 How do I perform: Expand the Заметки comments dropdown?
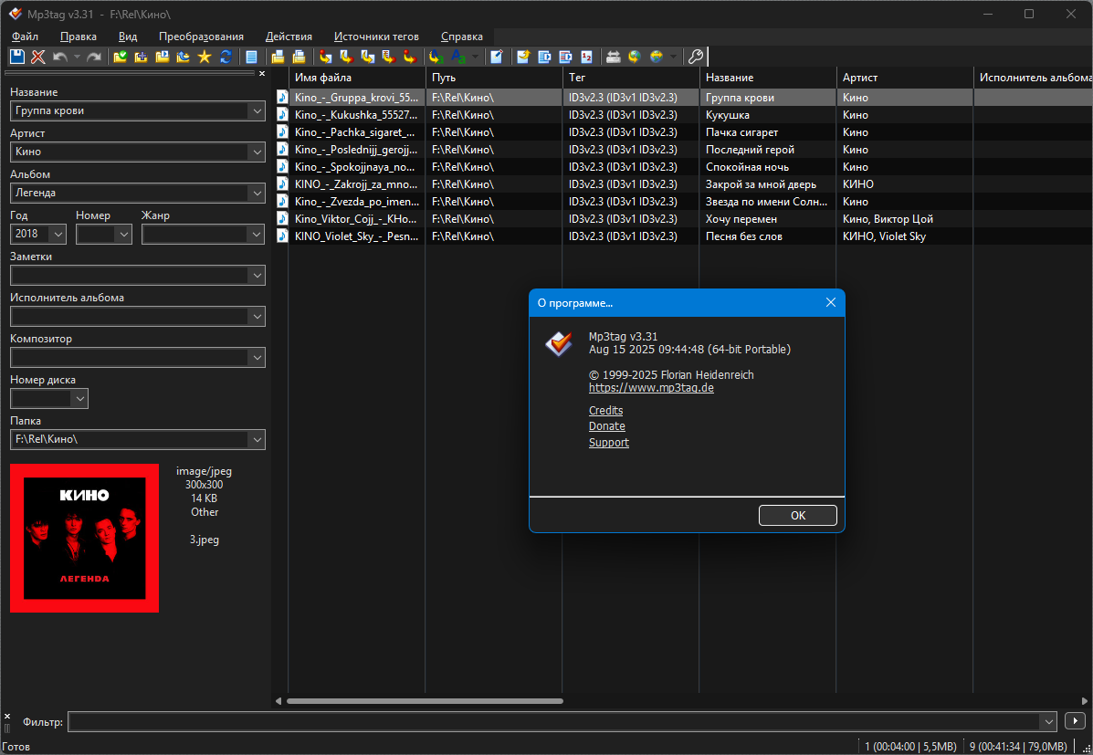(x=257, y=276)
